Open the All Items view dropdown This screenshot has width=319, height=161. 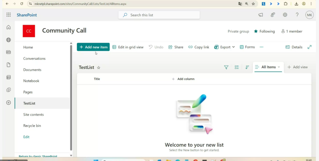click(x=268, y=67)
